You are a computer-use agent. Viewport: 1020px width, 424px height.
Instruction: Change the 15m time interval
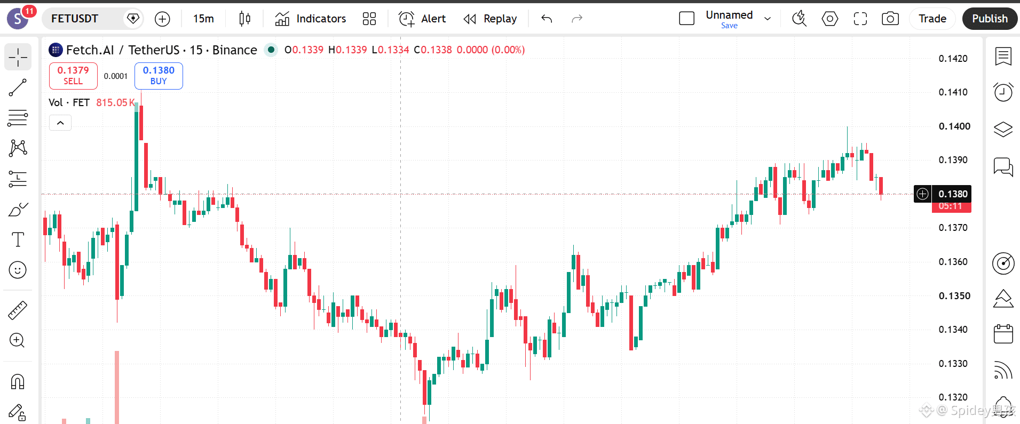click(203, 19)
